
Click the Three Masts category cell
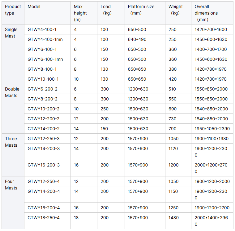click(x=11, y=142)
